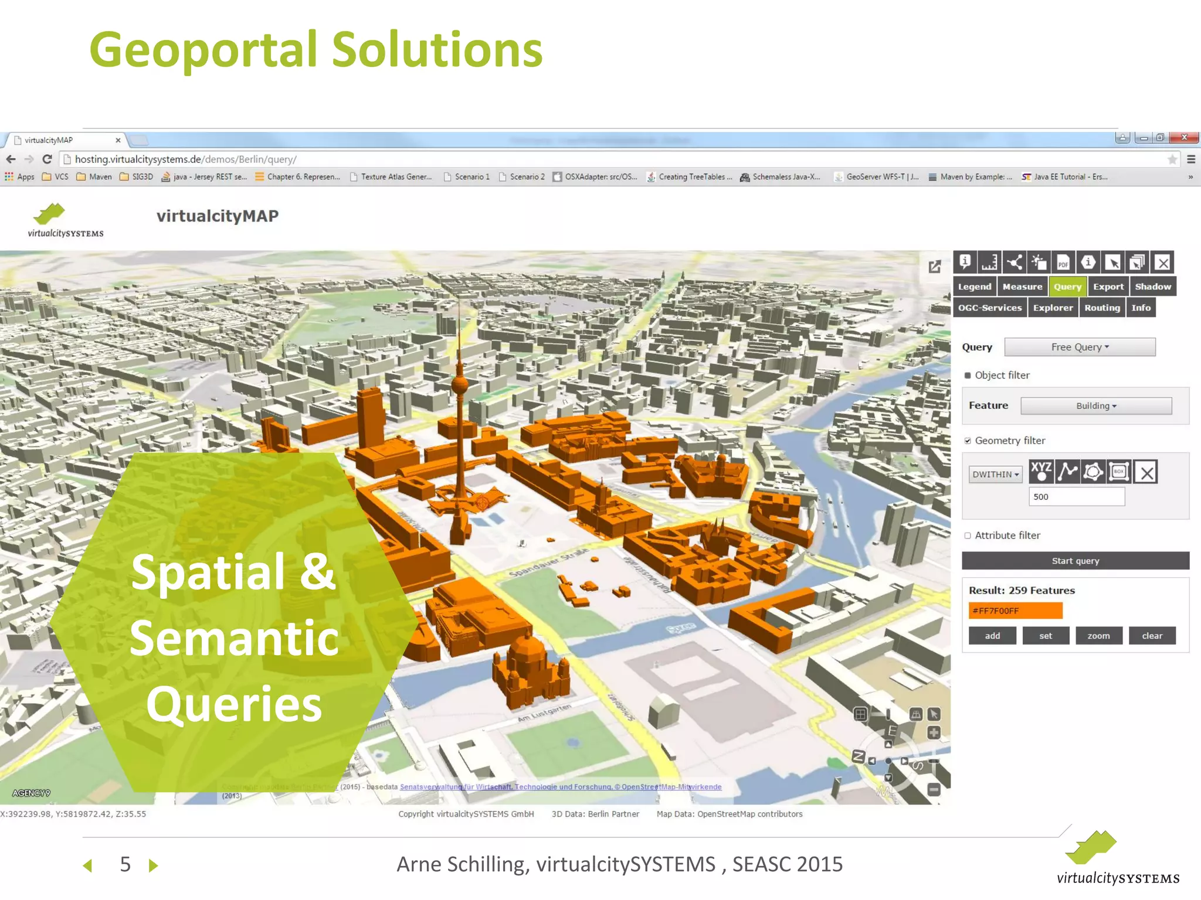Viewport: 1201px width, 900px height.
Task: Click the perspective view map control
Action: (x=916, y=714)
